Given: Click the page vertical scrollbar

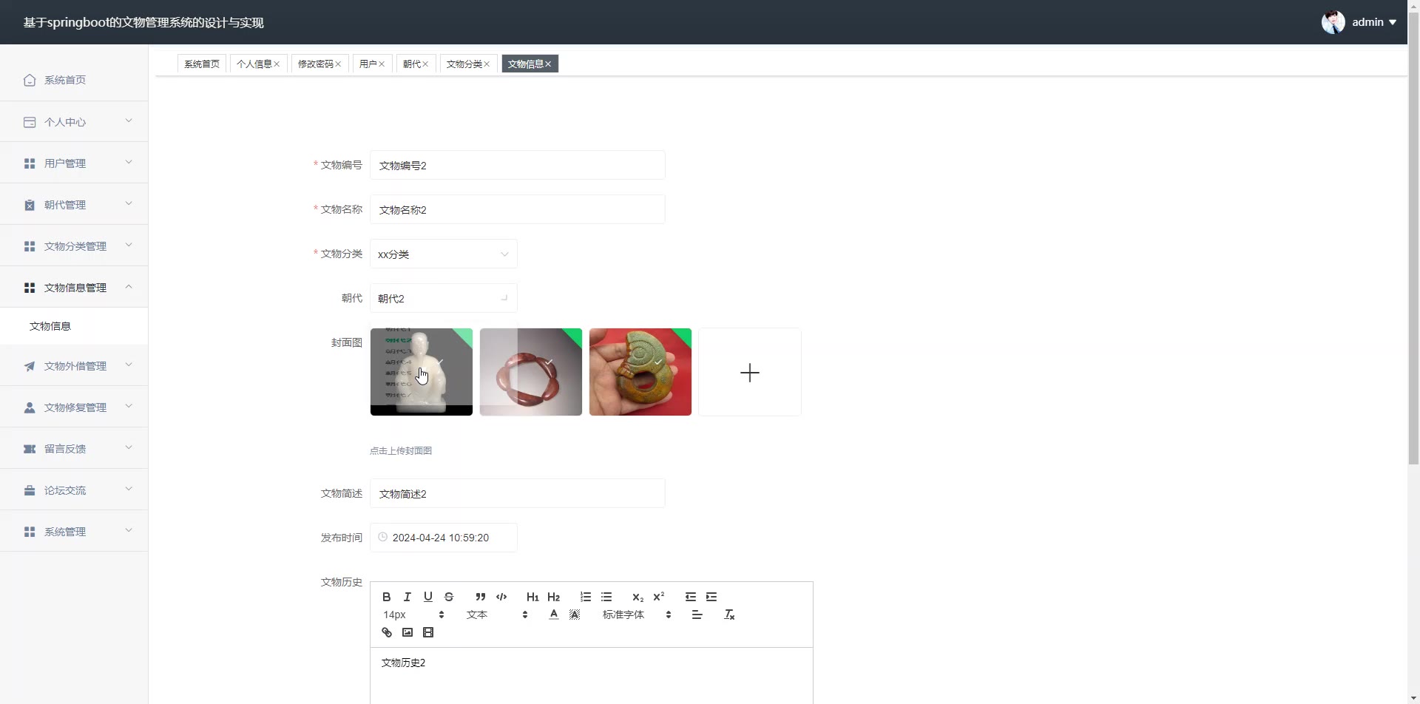Looking at the screenshot, I should tap(1413, 239).
